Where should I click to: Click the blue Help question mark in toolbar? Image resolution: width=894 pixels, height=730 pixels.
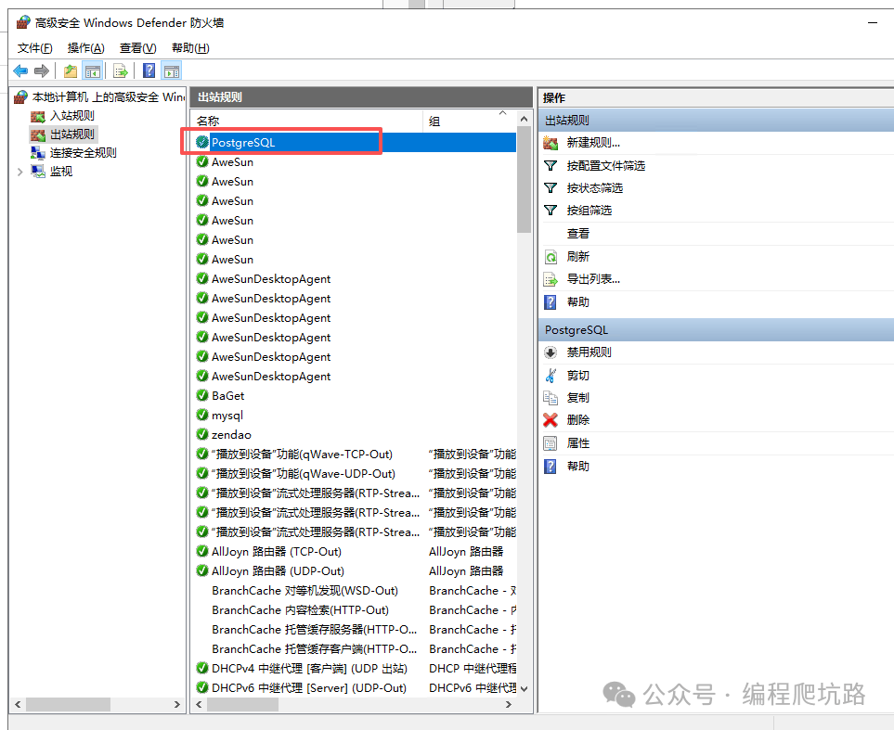click(149, 70)
